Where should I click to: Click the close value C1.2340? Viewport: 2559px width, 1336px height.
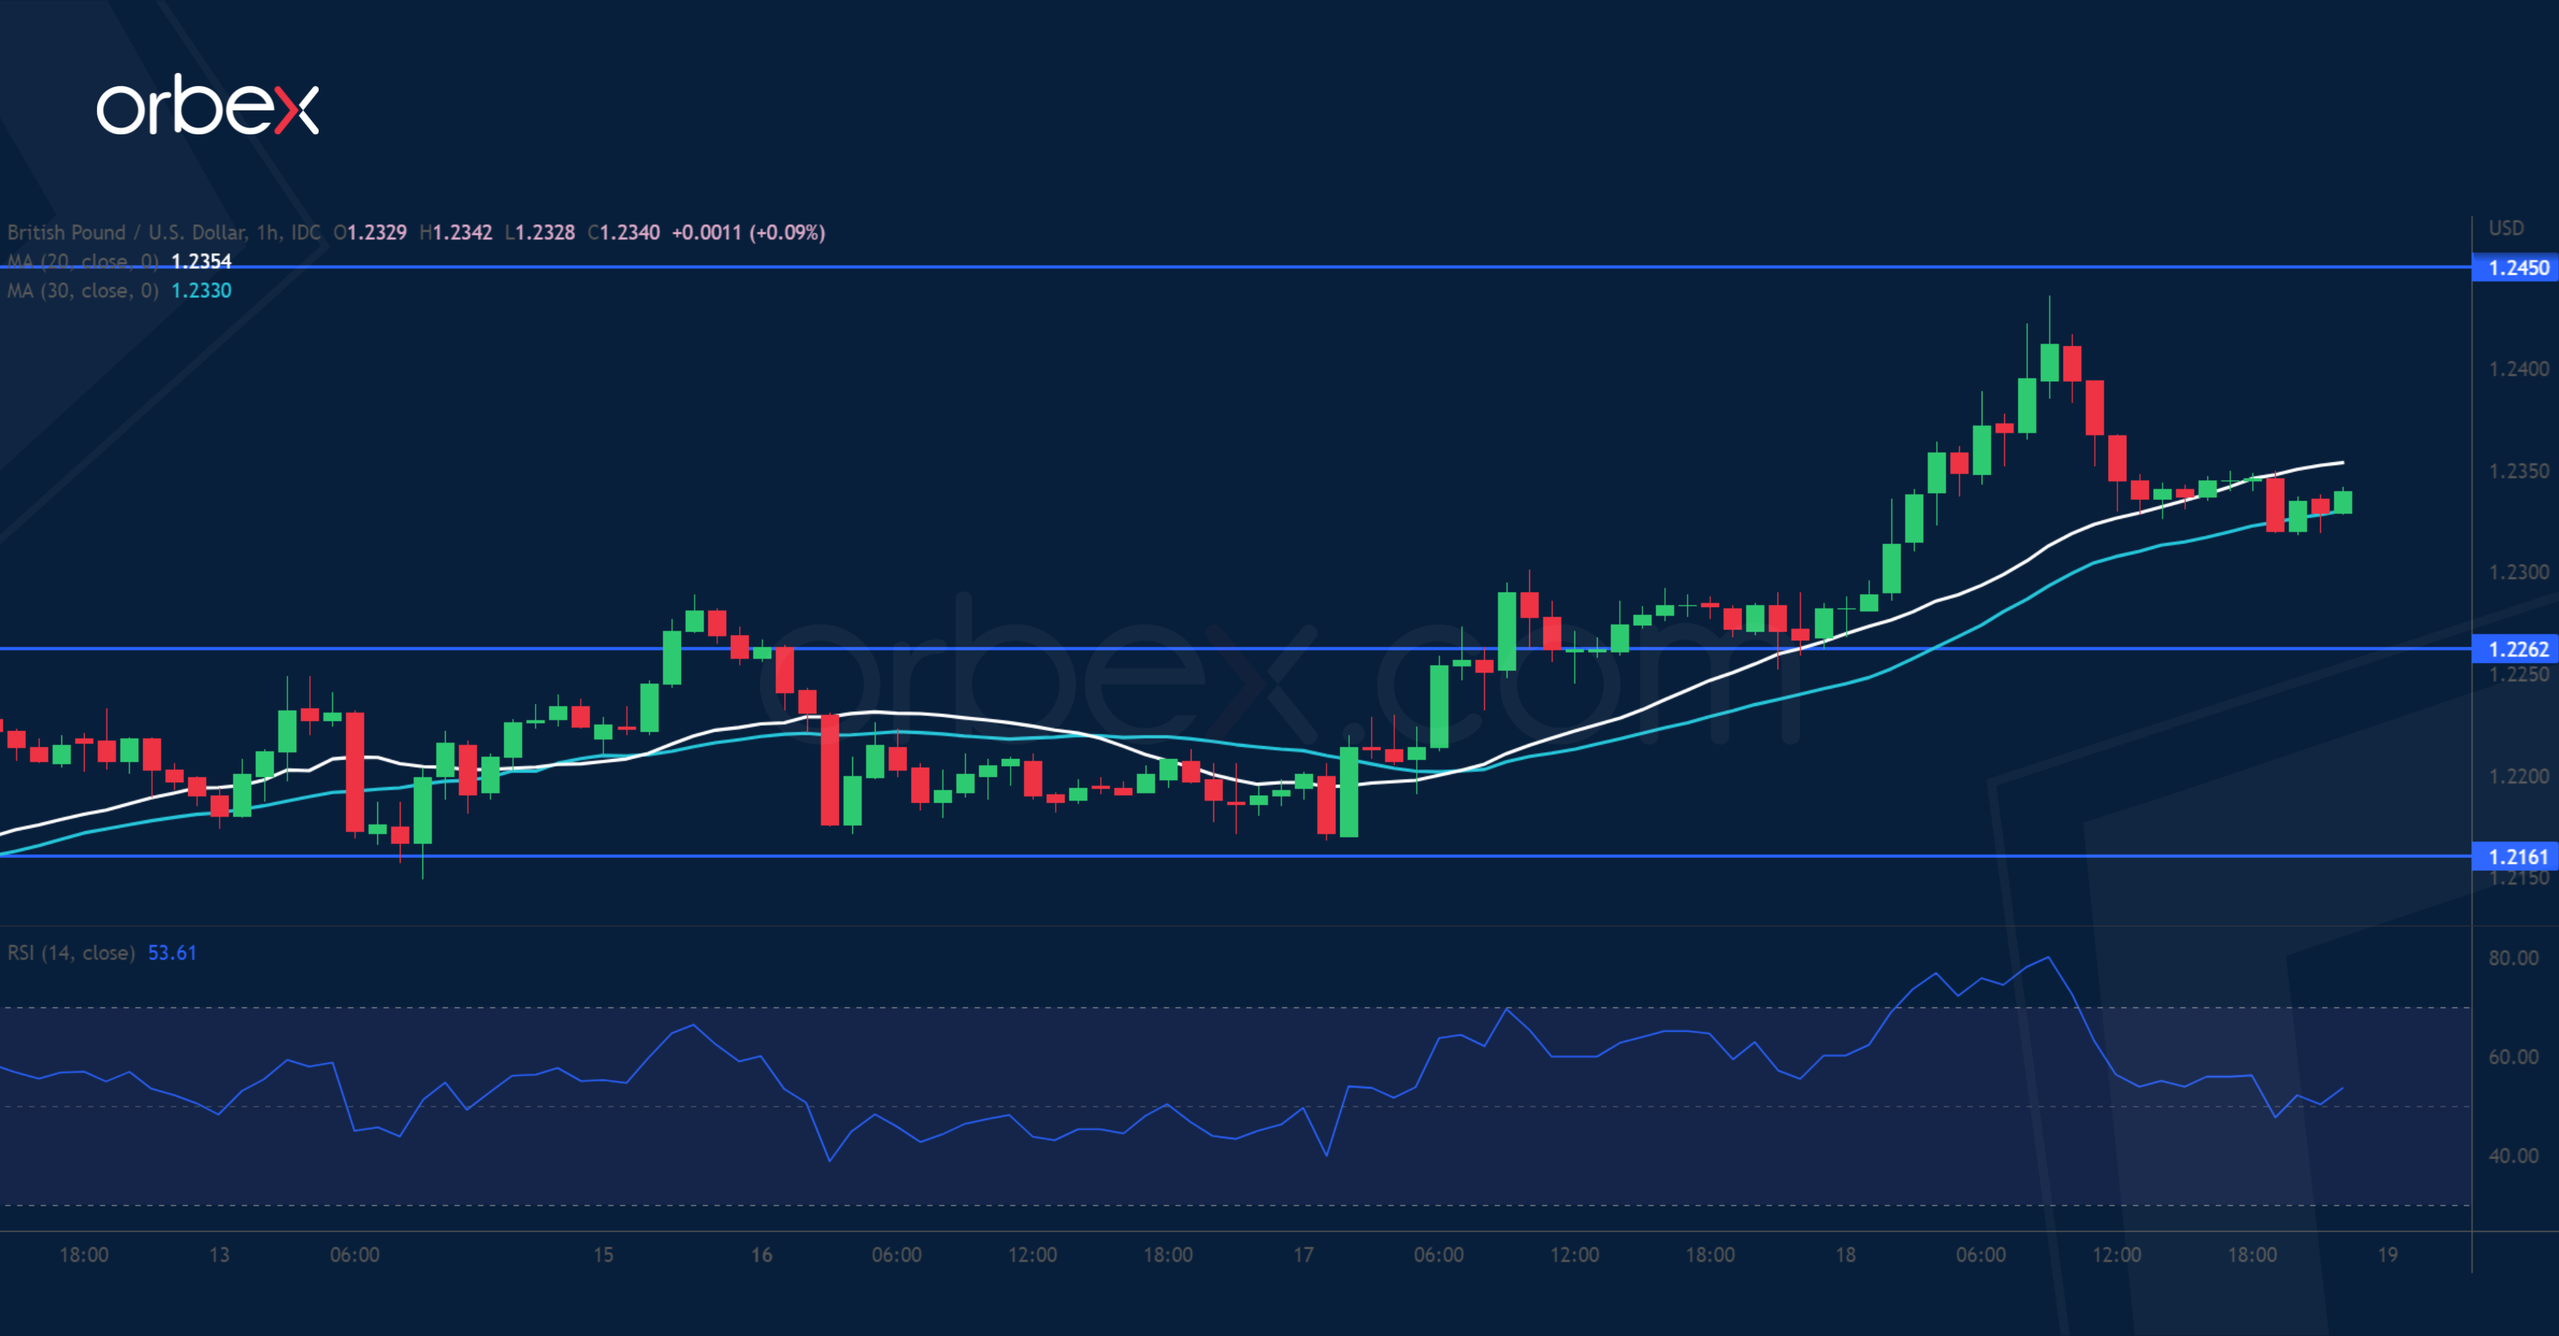(x=624, y=231)
